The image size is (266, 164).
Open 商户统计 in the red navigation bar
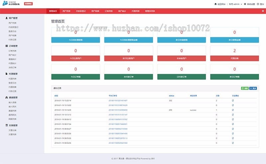tap(122, 11)
